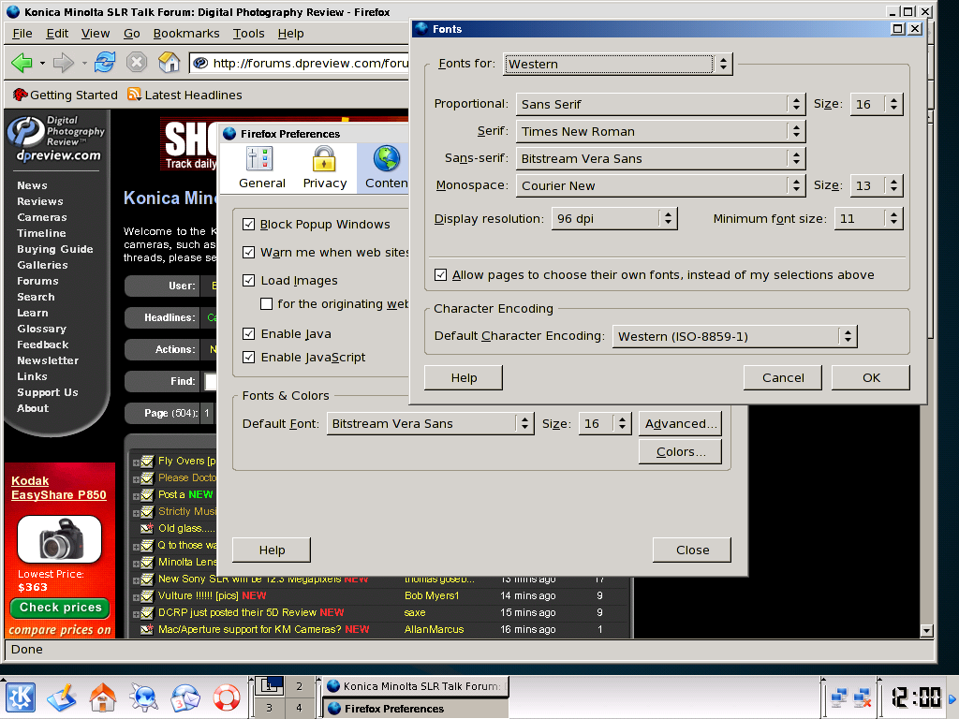The height and width of the screenshot is (719, 959).
Task: Click the Stop loading icon
Action: click(137, 63)
